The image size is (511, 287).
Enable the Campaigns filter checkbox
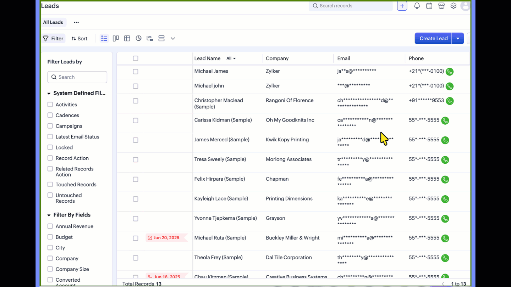pyautogui.click(x=50, y=126)
